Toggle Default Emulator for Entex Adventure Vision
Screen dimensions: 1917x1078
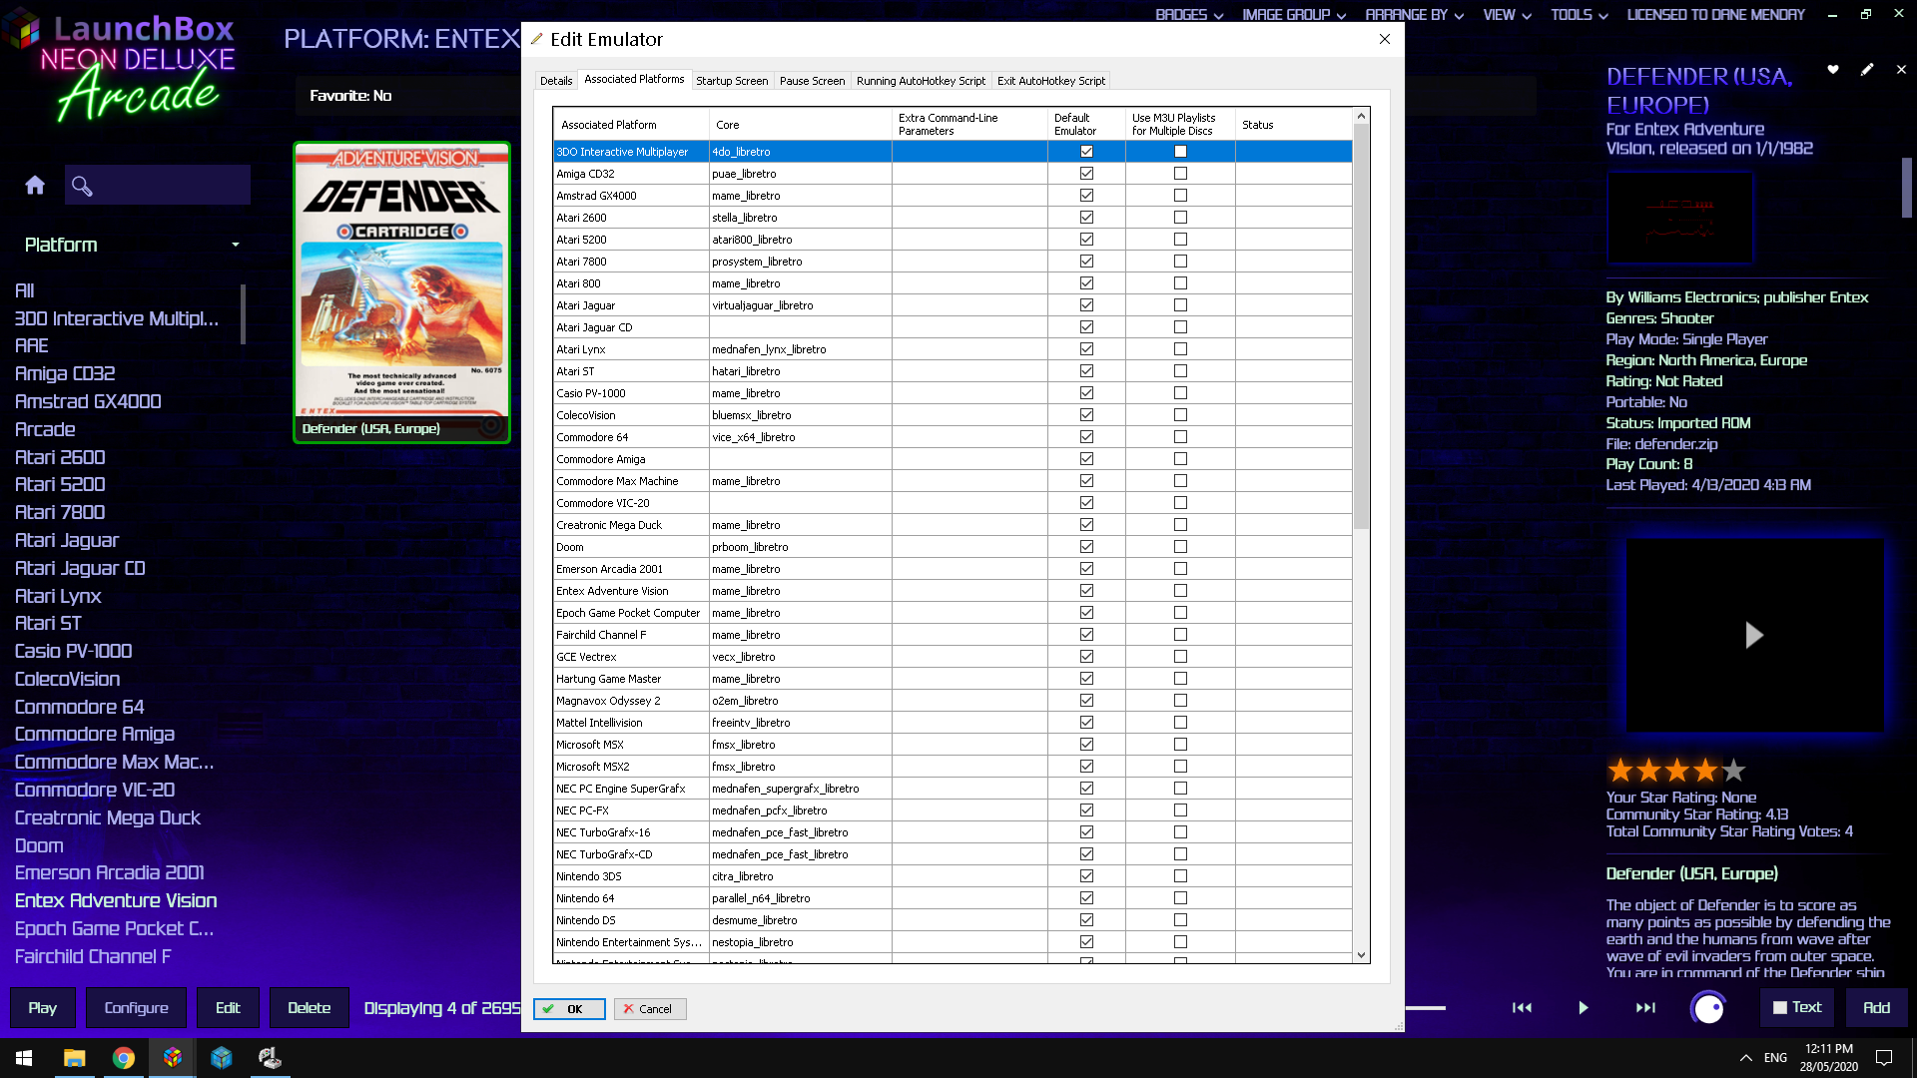(1086, 591)
